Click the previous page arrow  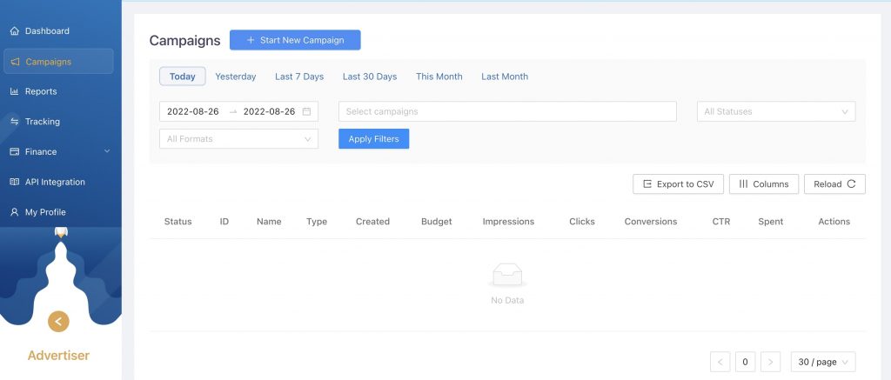[720, 362]
